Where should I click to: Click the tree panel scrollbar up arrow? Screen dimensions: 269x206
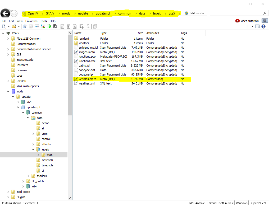click(70, 33)
